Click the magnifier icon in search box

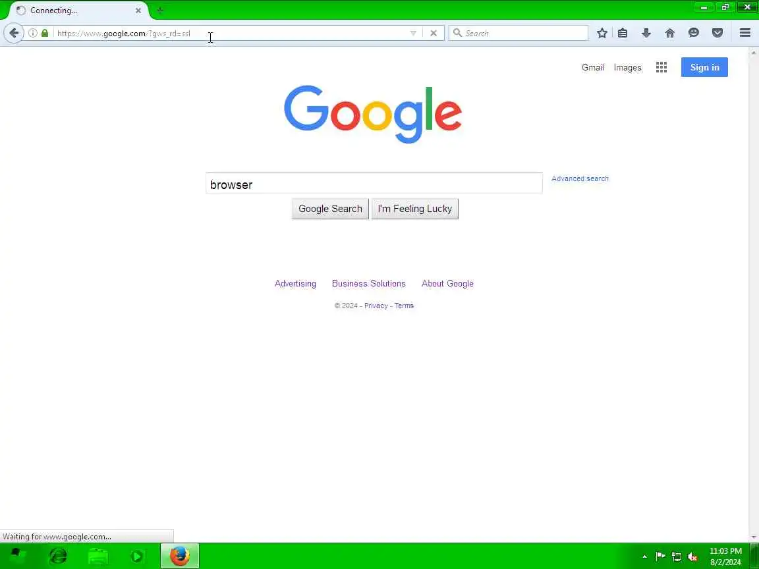457,33
